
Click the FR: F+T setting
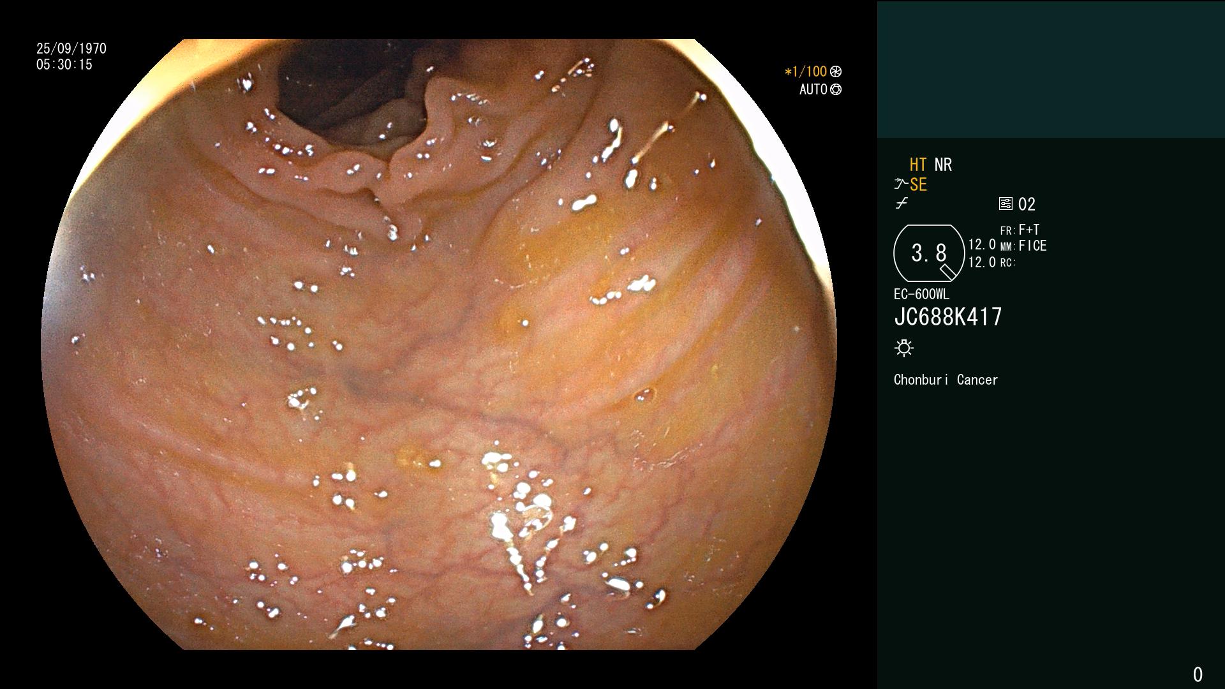(x=1020, y=230)
